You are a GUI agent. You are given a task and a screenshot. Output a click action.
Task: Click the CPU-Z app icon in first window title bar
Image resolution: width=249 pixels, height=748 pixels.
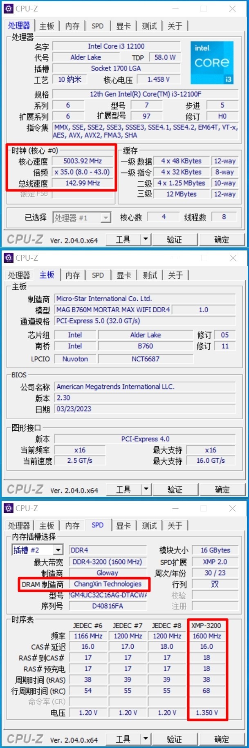pos(9,8)
